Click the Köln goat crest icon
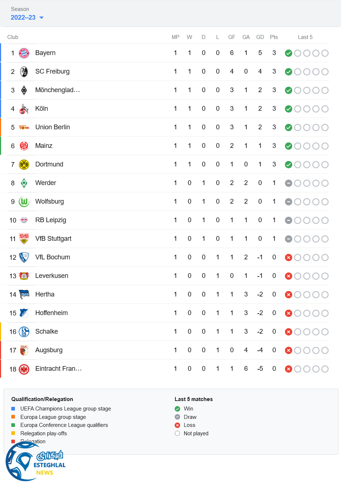This screenshot has width=341, height=491. (x=24, y=109)
